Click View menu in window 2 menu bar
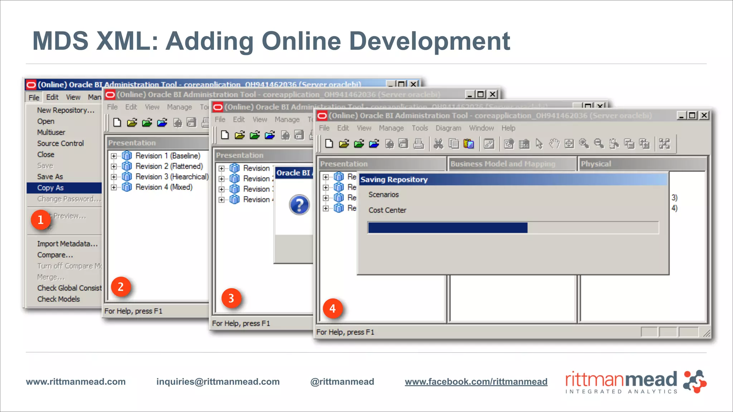Image resolution: width=733 pixels, height=412 pixels. coord(152,107)
